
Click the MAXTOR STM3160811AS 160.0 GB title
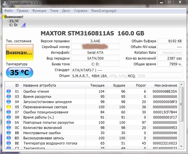[92, 33]
